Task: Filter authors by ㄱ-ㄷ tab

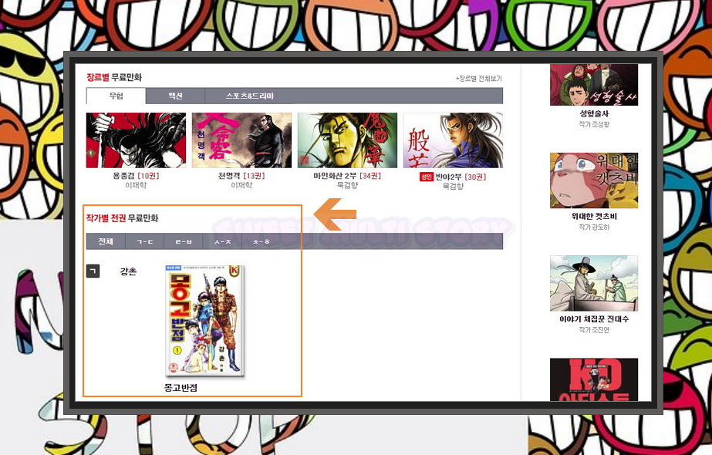Action: point(145,241)
